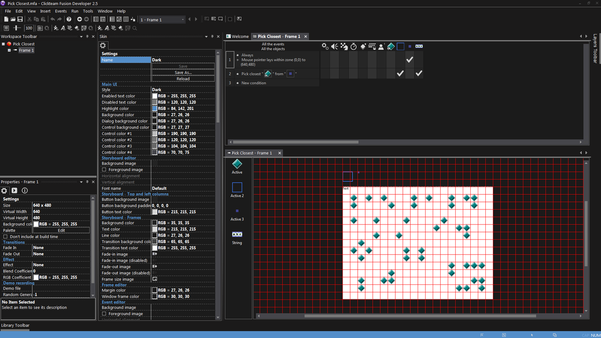
Task: Open the Layers Toolbar side tab
Action: pos(595,49)
